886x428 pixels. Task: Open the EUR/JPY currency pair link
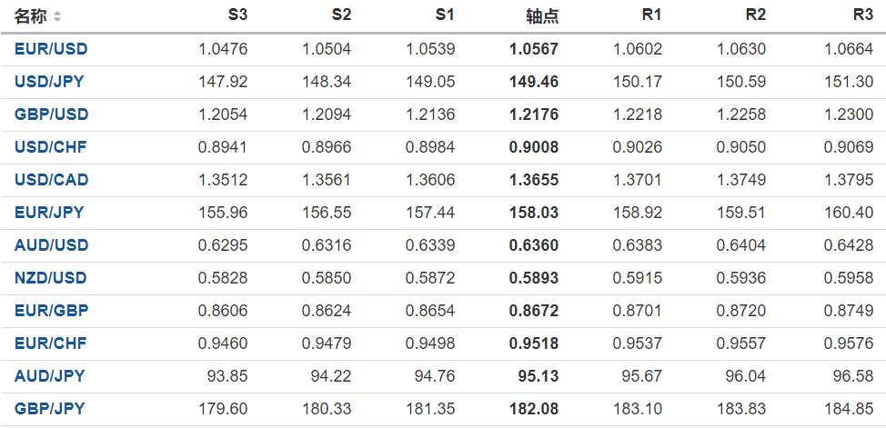coord(49,213)
